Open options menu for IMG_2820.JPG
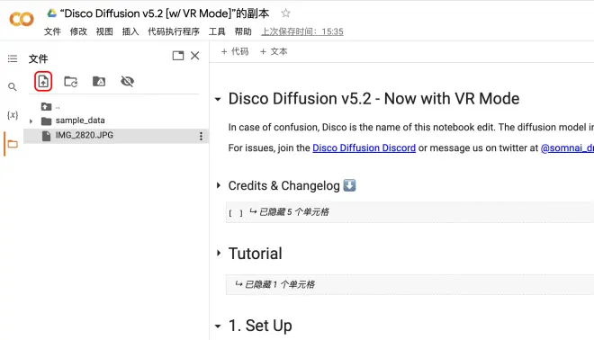Screen dimensions: 594x340 [x=201, y=136]
